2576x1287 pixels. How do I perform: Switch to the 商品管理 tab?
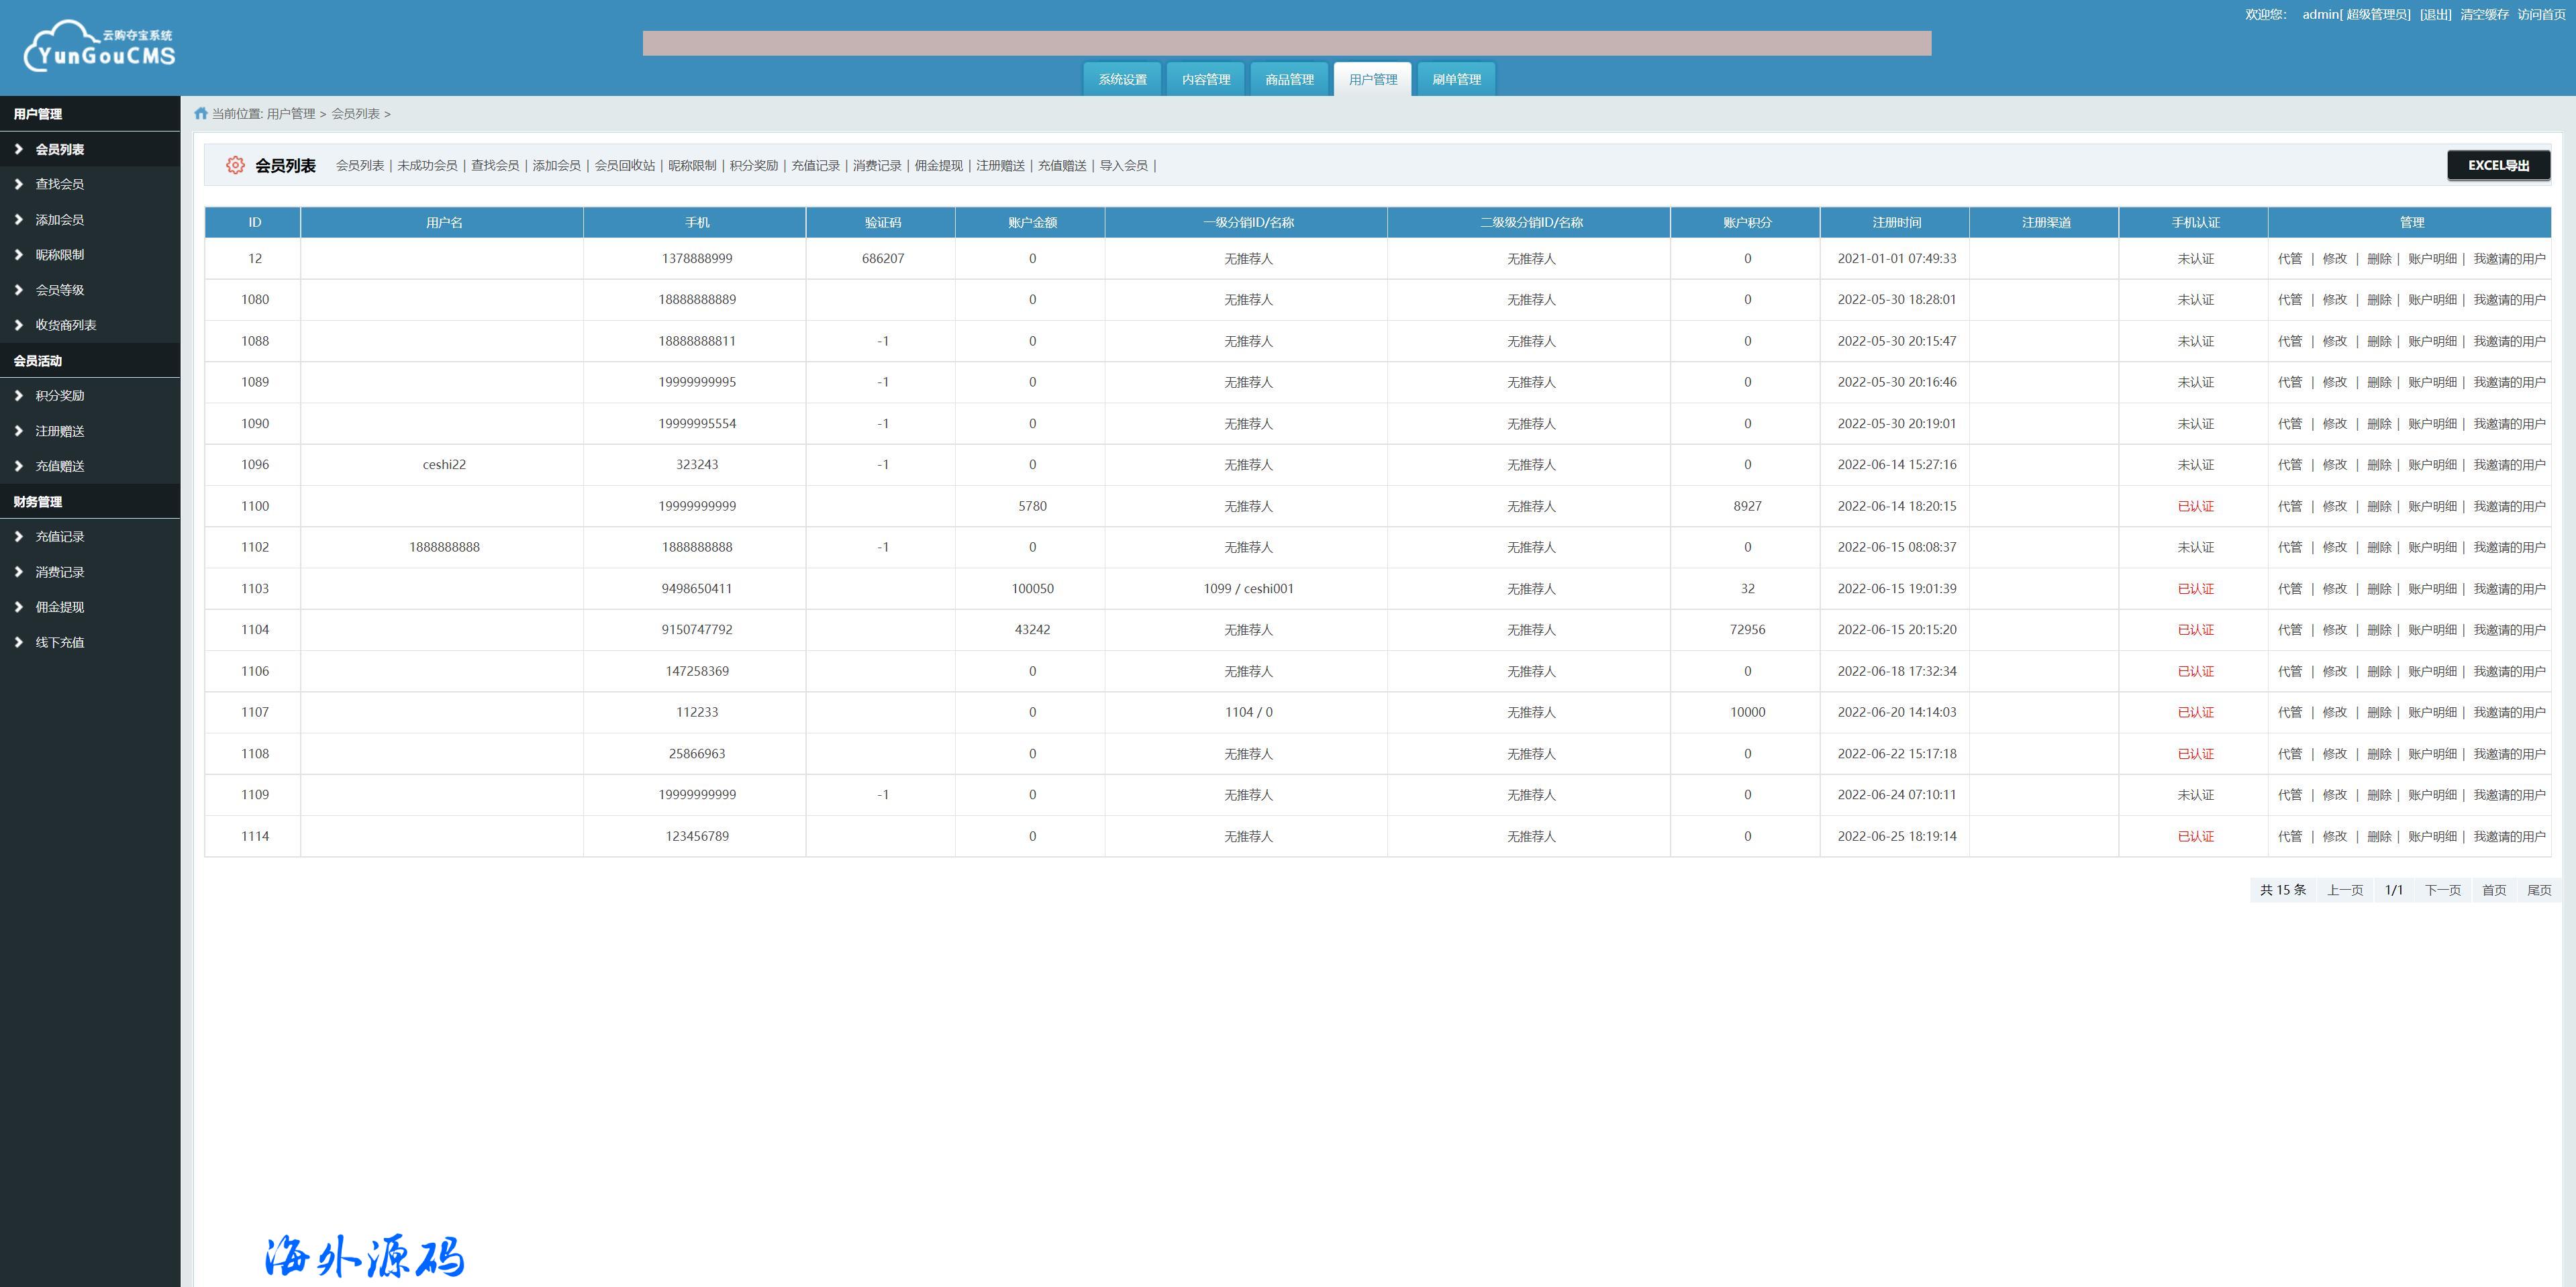pos(1289,79)
